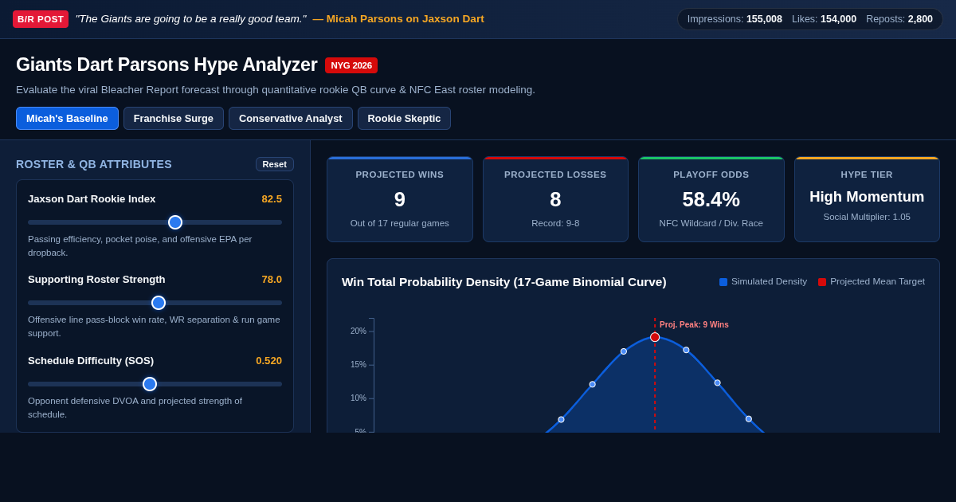Open the Projected Wins card
The image size is (956, 502).
click(x=400, y=199)
